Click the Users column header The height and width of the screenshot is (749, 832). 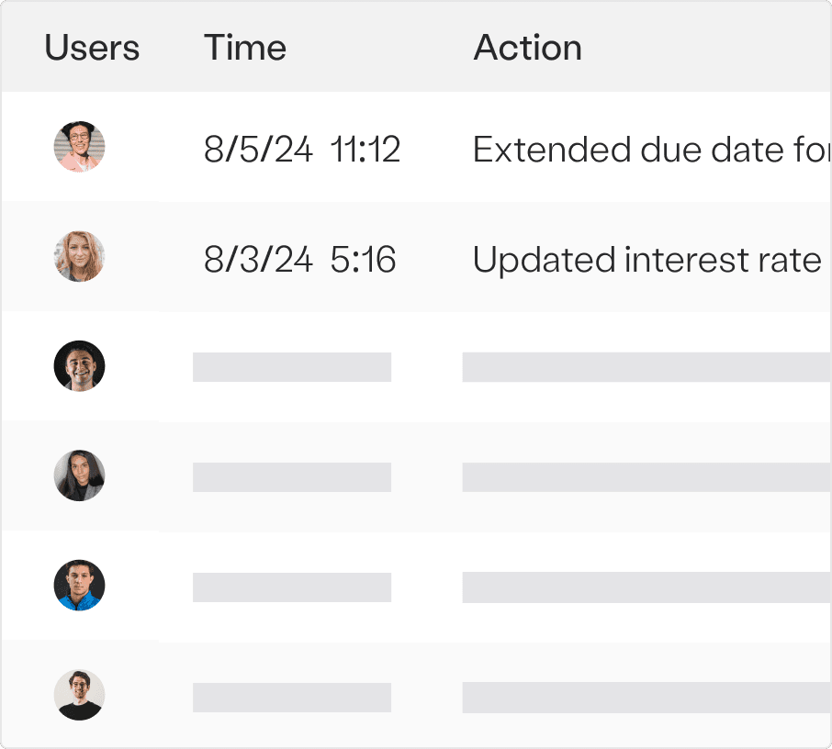click(92, 48)
